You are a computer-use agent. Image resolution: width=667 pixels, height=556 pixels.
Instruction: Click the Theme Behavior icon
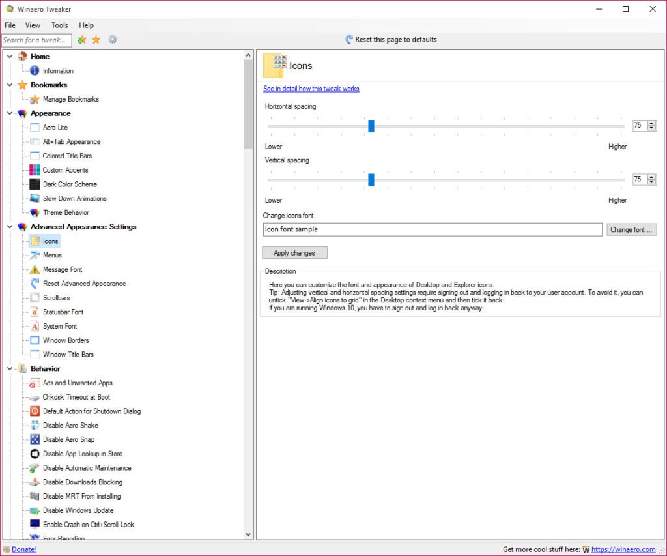pyautogui.click(x=35, y=212)
